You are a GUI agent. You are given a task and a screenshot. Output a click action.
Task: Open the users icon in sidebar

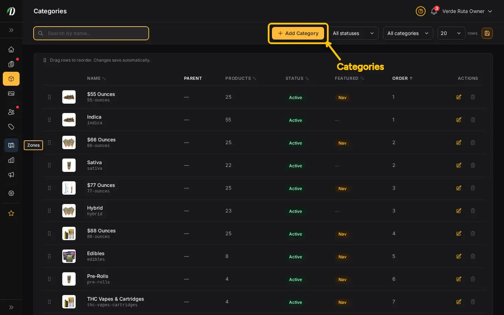(x=11, y=112)
